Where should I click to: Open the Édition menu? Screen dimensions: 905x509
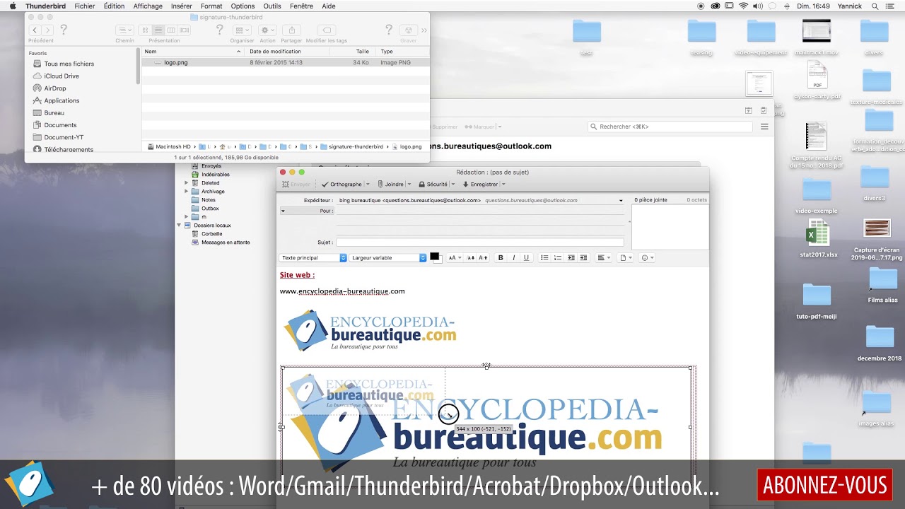click(114, 6)
